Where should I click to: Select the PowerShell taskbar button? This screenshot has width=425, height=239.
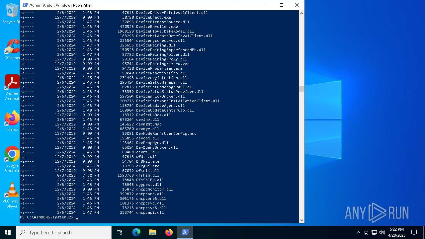(x=185, y=232)
